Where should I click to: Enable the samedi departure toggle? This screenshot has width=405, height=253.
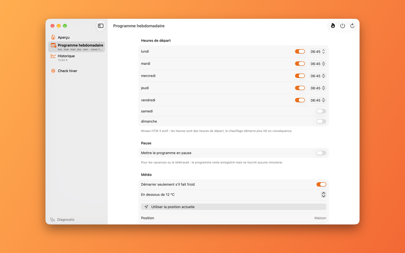click(x=321, y=111)
